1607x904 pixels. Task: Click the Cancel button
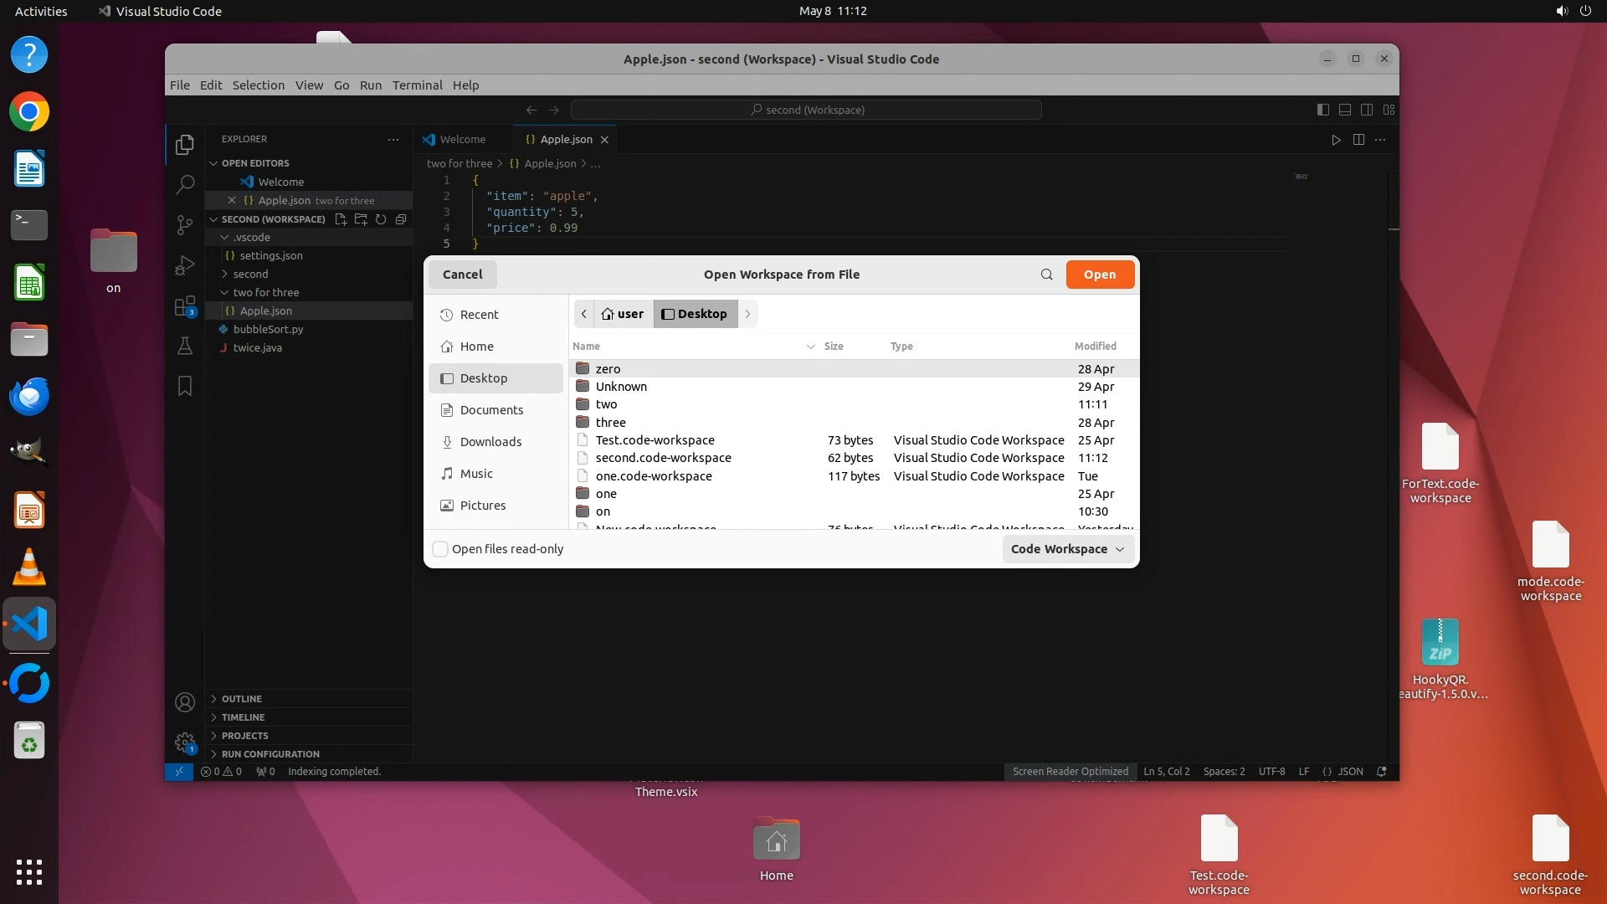462,275
